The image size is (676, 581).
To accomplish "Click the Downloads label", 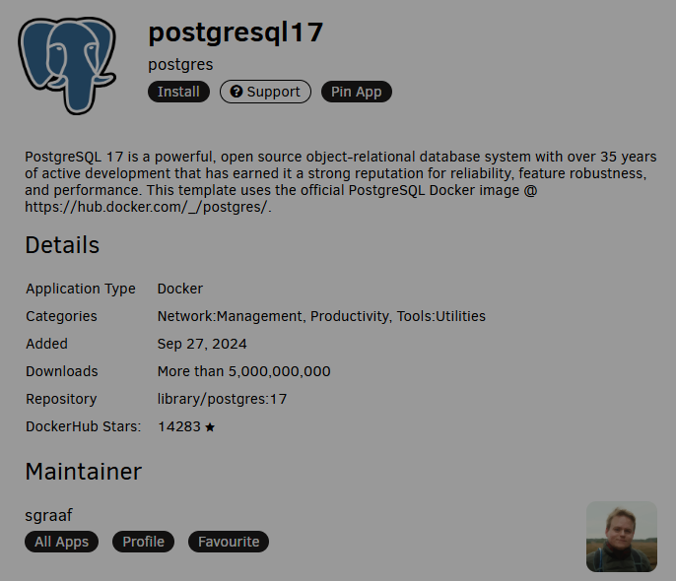I will (x=62, y=371).
